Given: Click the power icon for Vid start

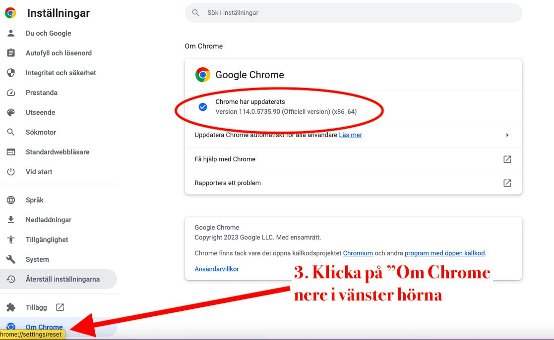Looking at the screenshot, I should click(x=11, y=172).
